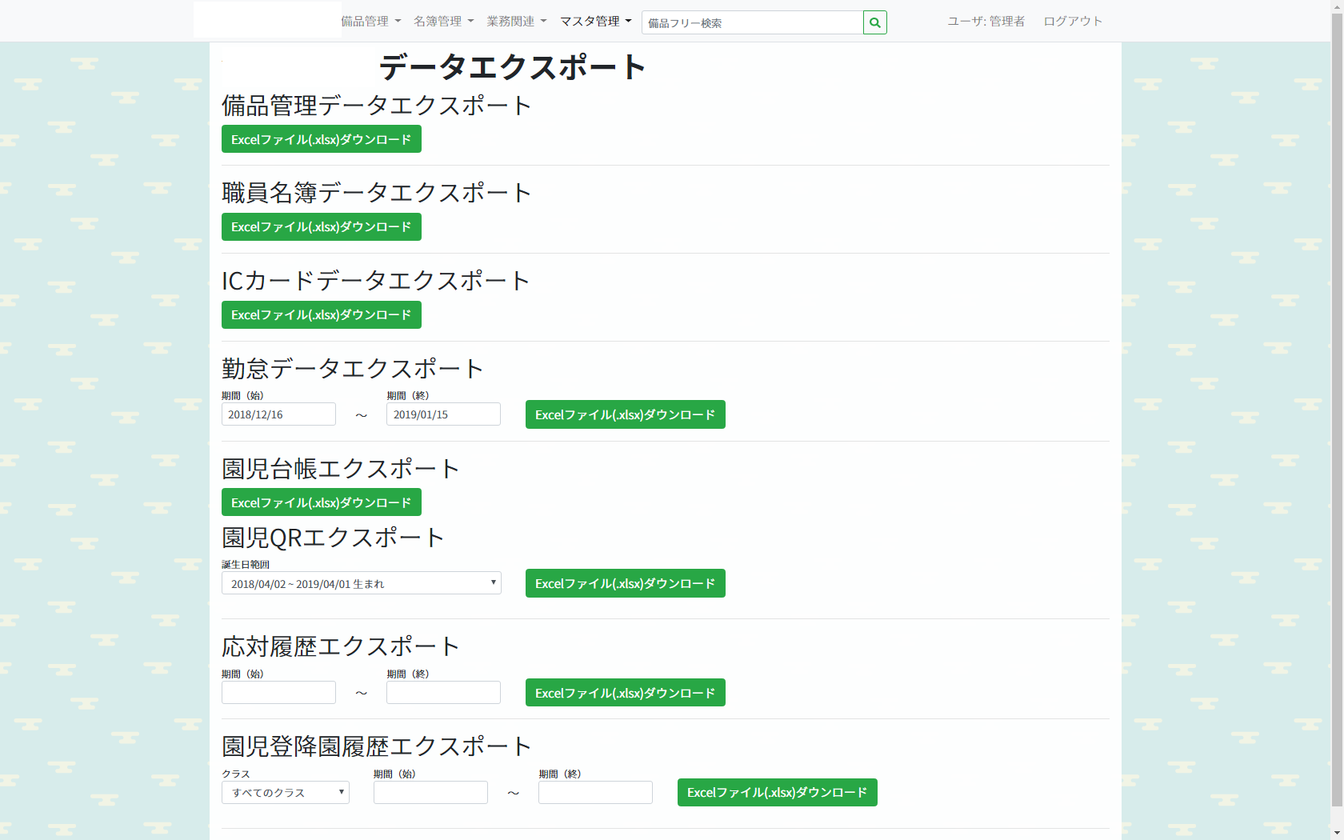Viewport: 1344px width, 840px height.
Task: Download 勤怠データ Excel file
Action: [626, 414]
